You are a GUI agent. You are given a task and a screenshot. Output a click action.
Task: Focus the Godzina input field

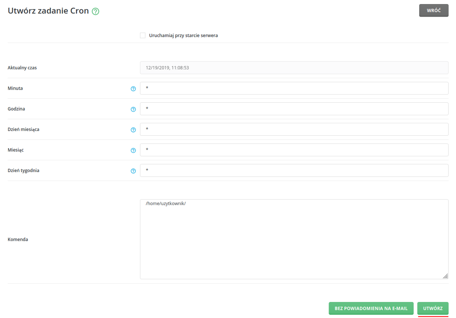294,108
